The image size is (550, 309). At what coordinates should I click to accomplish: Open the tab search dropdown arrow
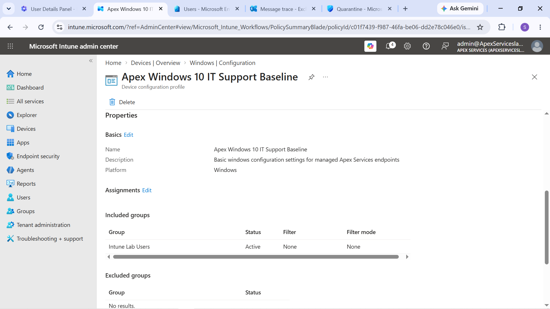click(9, 9)
